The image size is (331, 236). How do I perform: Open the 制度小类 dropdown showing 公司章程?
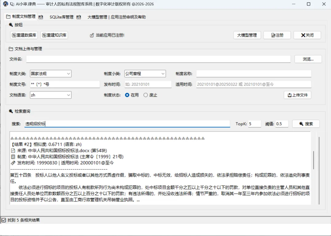point(145,74)
